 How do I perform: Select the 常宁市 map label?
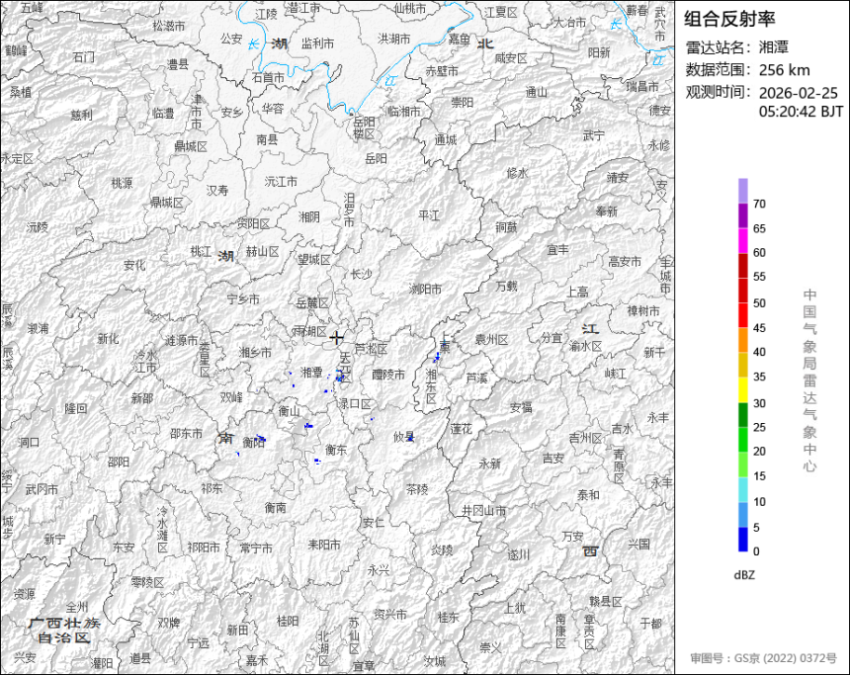click(x=256, y=548)
